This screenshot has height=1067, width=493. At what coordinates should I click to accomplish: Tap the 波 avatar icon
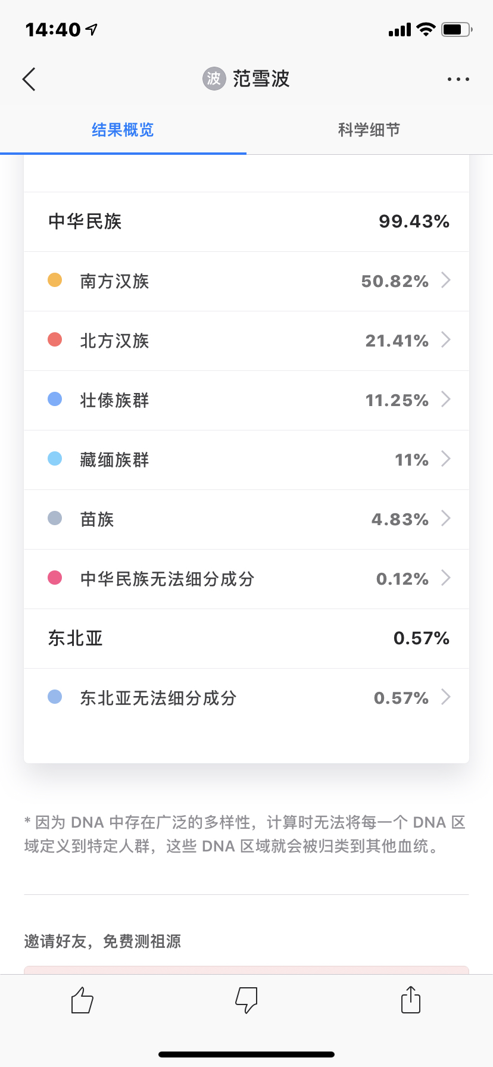(x=214, y=79)
